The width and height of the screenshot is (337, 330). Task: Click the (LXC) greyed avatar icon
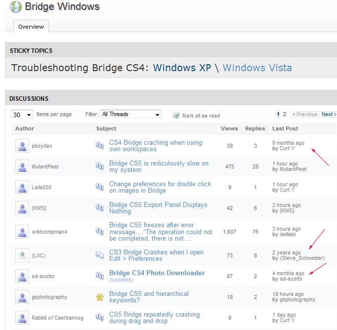[22, 255]
